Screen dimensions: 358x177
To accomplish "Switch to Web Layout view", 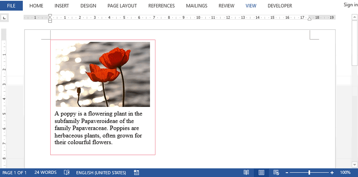I will tap(276, 173).
